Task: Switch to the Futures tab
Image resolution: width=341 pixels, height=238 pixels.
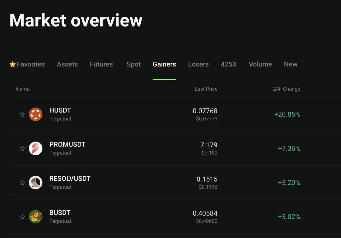Action: pos(101,64)
